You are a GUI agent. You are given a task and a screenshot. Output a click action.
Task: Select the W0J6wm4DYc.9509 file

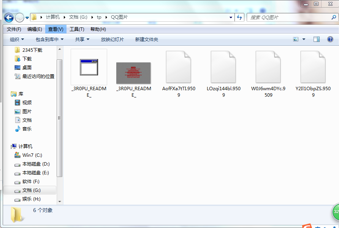point(268,74)
